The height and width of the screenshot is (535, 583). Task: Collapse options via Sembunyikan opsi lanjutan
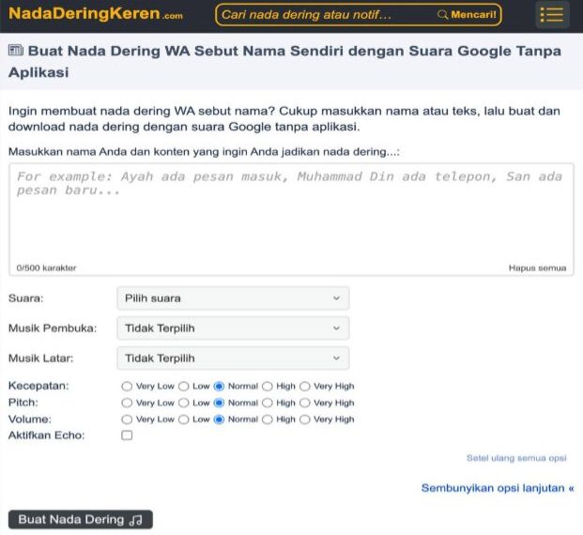(x=498, y=488)
